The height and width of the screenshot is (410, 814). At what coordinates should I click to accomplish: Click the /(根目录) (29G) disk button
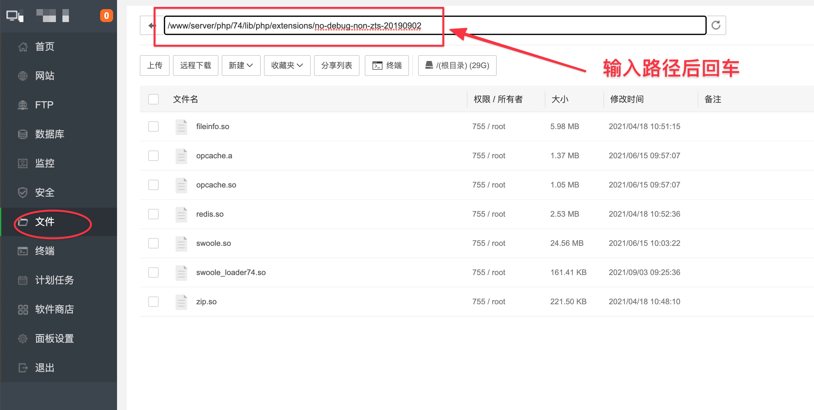coord(457,66)
